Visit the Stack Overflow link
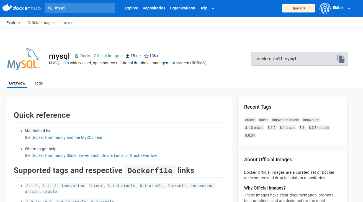 [x=143, y=155]
